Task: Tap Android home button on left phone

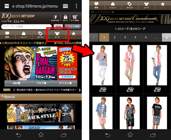Action: [x=41, y=135]
